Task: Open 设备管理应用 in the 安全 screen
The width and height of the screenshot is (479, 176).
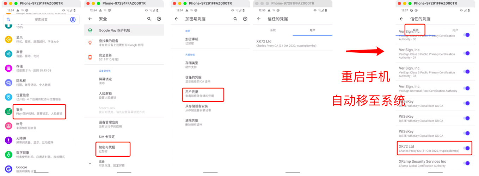Action: click(x=124, y=124)
